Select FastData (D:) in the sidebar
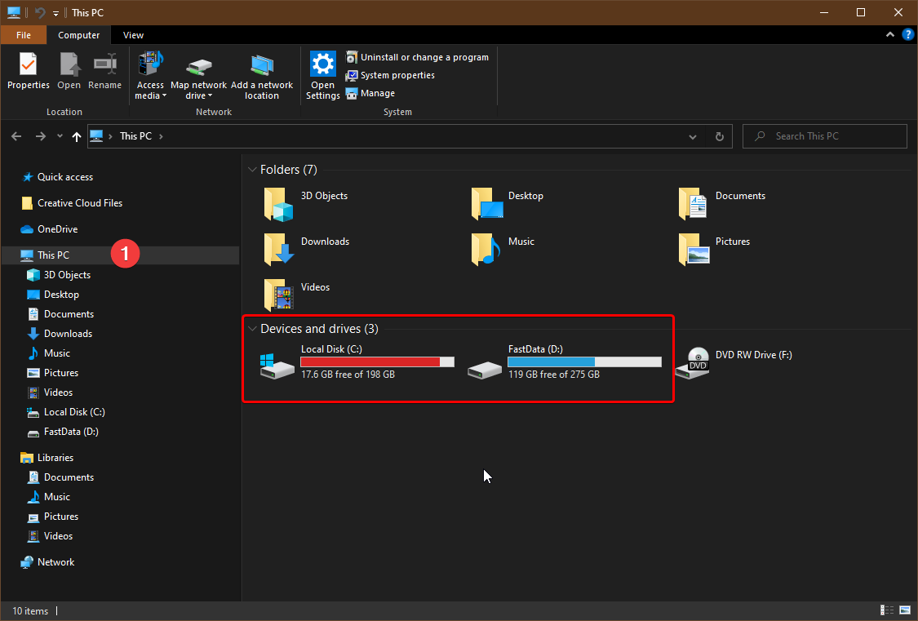Image resolution: width=918 pixels, height=621 pixels. coord(63,432)
